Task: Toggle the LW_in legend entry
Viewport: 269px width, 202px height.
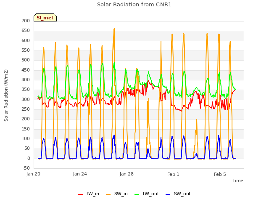Action: [x=89, y=194]
